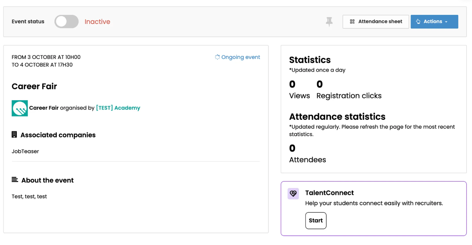
Task: Click the Attendees count statistic
Action: [307, 154]
